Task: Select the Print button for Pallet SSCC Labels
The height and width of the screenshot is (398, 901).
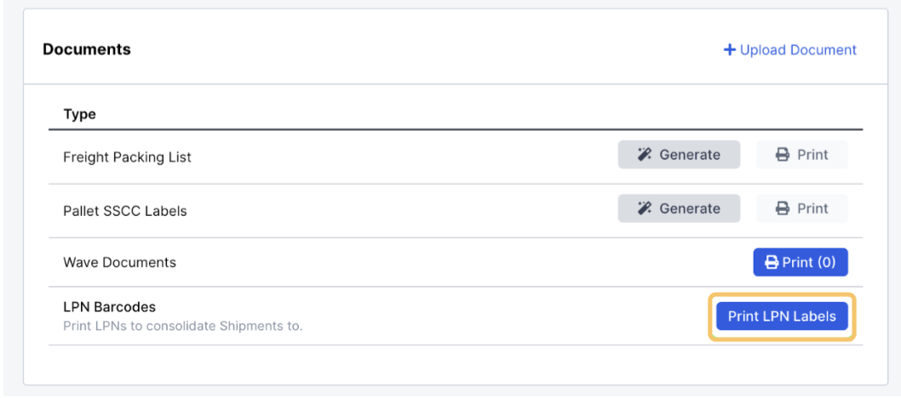Action: [x=801, y=208]
